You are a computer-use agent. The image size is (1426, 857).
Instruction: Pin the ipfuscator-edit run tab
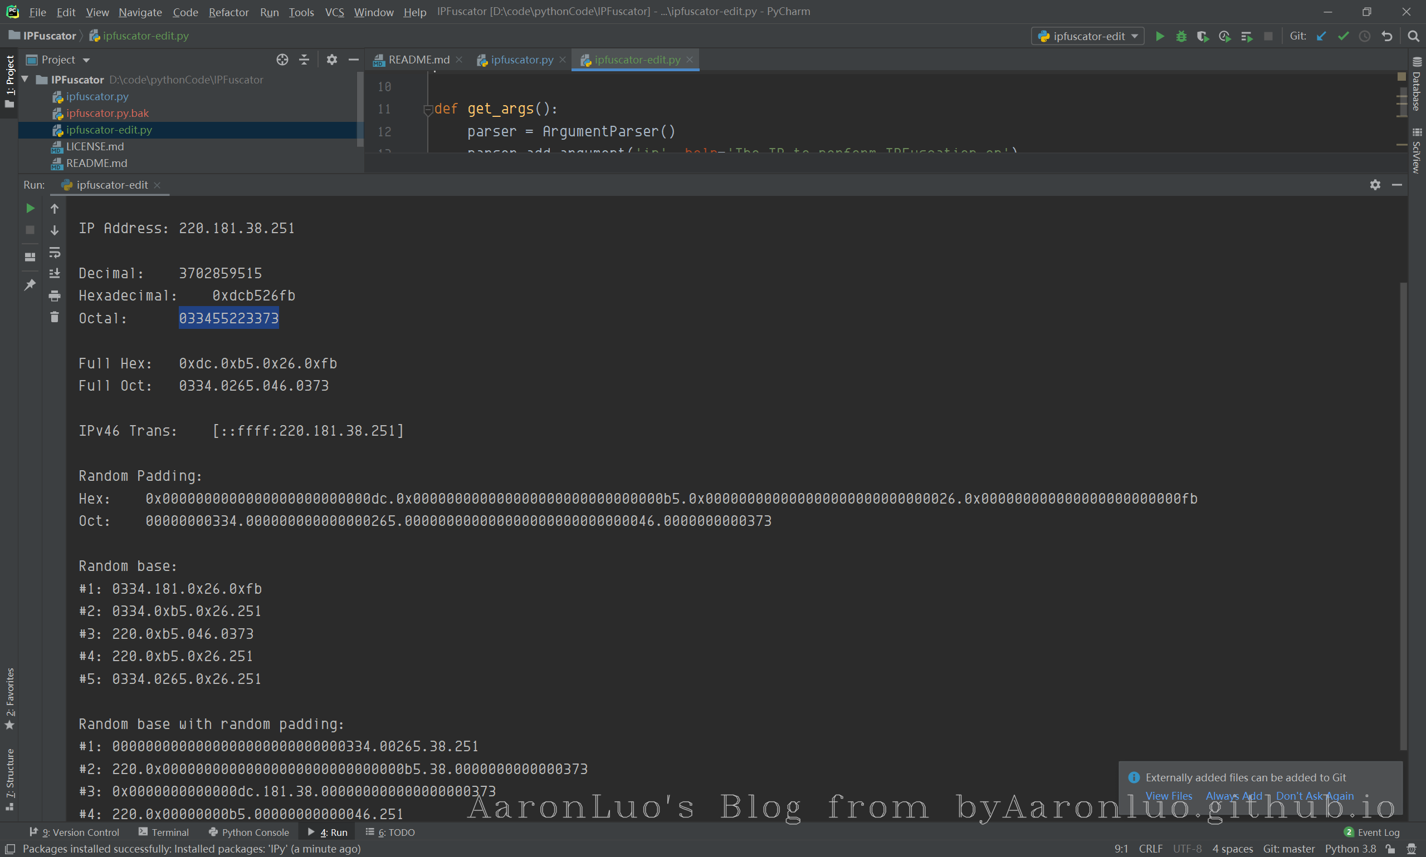(30, 285)
